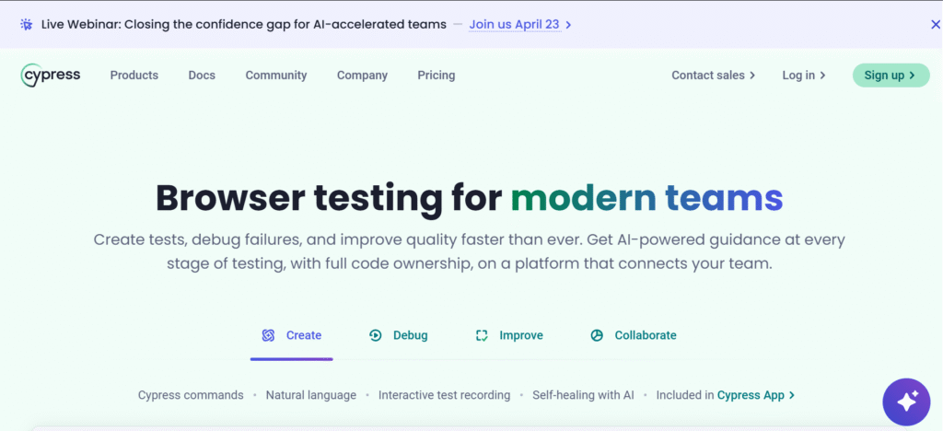Click the webinar bug icon in banner
Screen dimensions: 943x431
click(27, 25)
